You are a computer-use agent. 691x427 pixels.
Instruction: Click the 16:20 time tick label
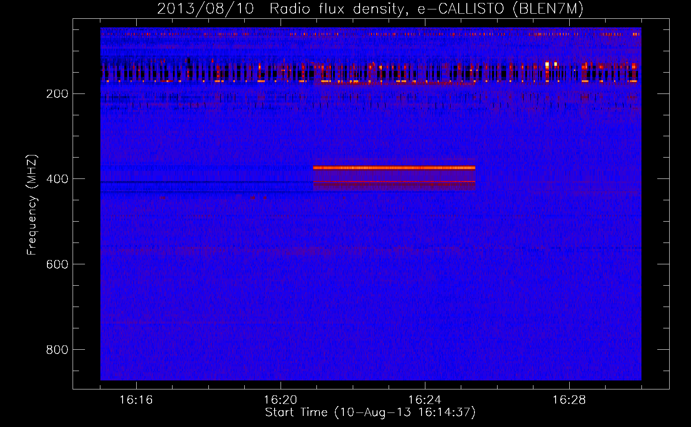point(281,400)
